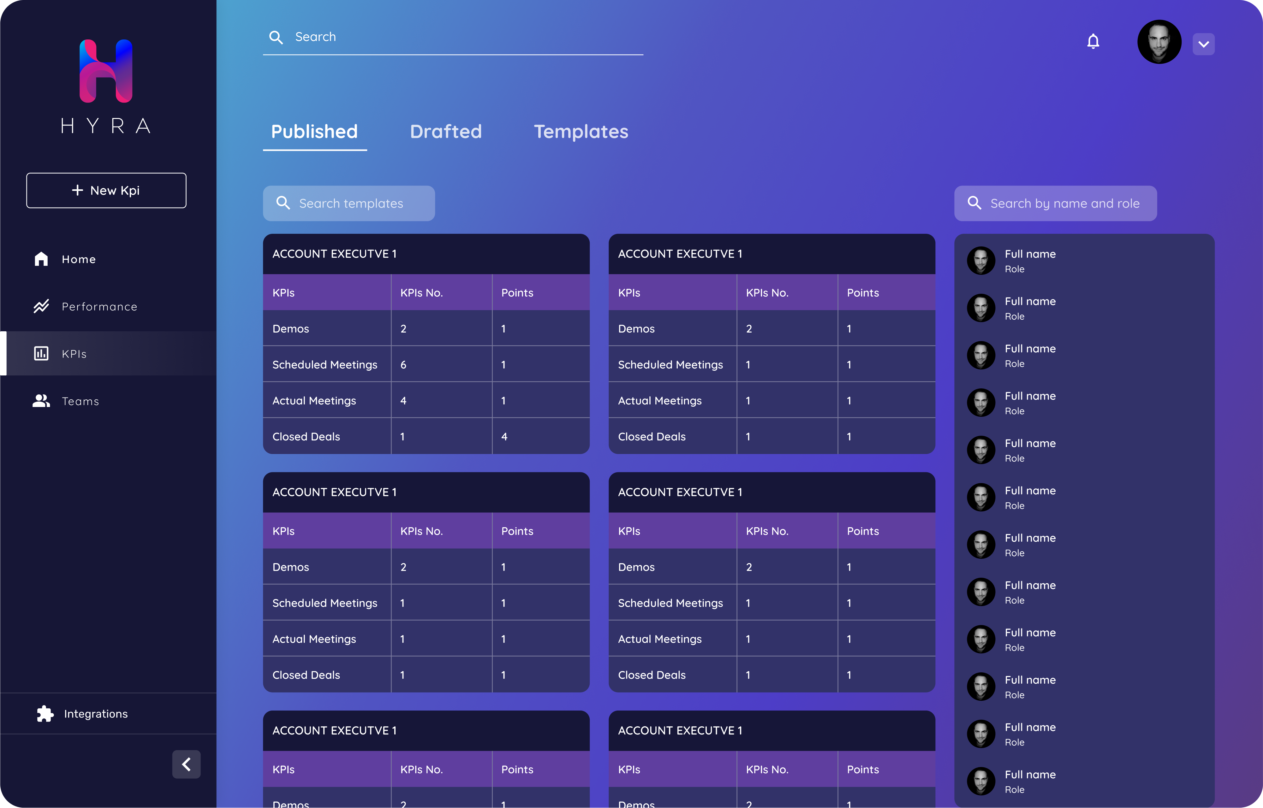
Task: Open Integrations from the sidebar
Action: [108, 714]
